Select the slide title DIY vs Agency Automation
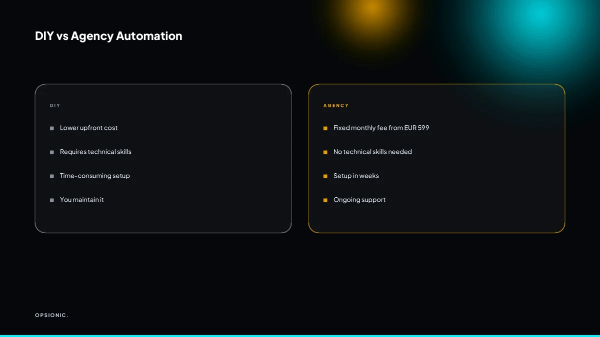The image size is (600, 337). 108,36
